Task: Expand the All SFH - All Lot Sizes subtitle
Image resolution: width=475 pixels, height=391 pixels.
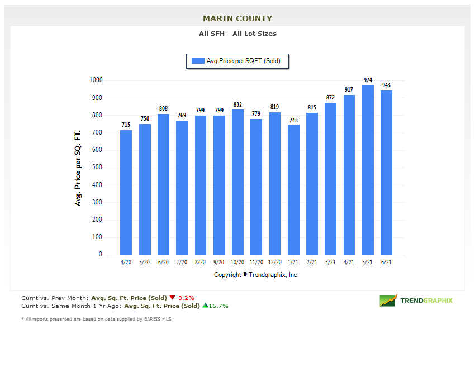Action: click(237, 34)
